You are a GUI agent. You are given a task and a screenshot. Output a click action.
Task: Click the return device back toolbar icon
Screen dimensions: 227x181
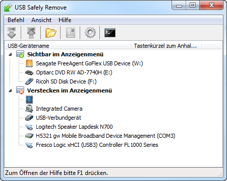(31, 33)
